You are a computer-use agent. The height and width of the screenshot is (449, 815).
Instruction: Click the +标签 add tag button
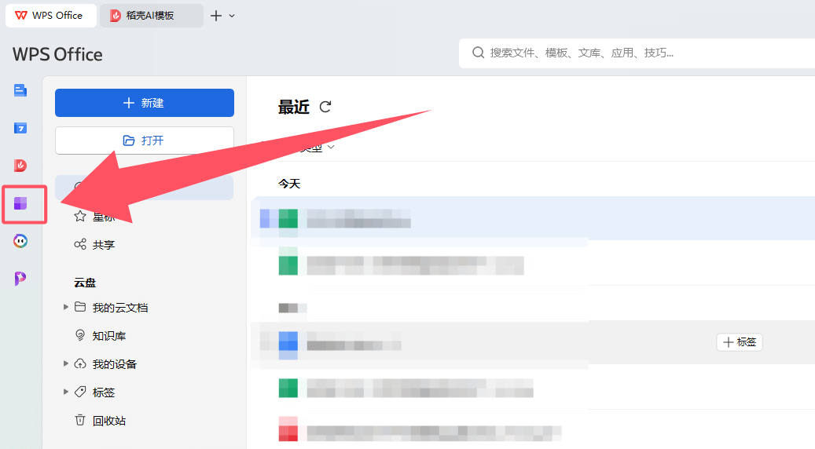739,342
